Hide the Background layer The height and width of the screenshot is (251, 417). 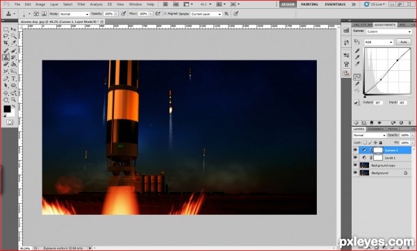355,172
